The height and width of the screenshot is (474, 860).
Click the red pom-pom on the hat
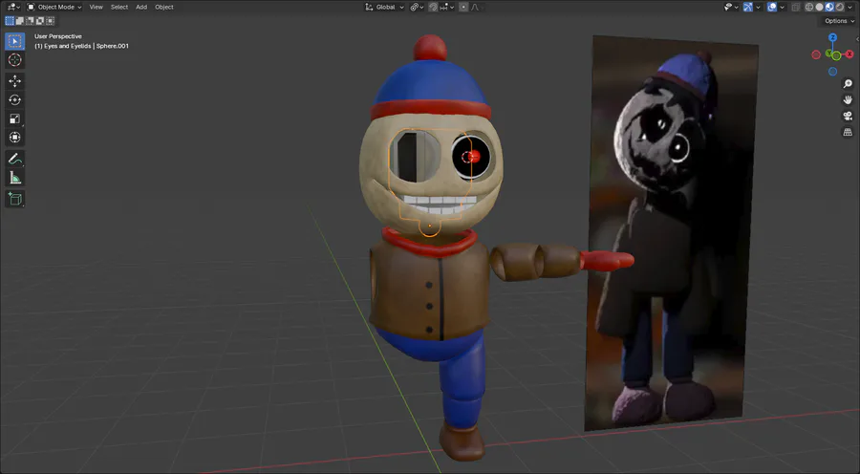point(430,48)
